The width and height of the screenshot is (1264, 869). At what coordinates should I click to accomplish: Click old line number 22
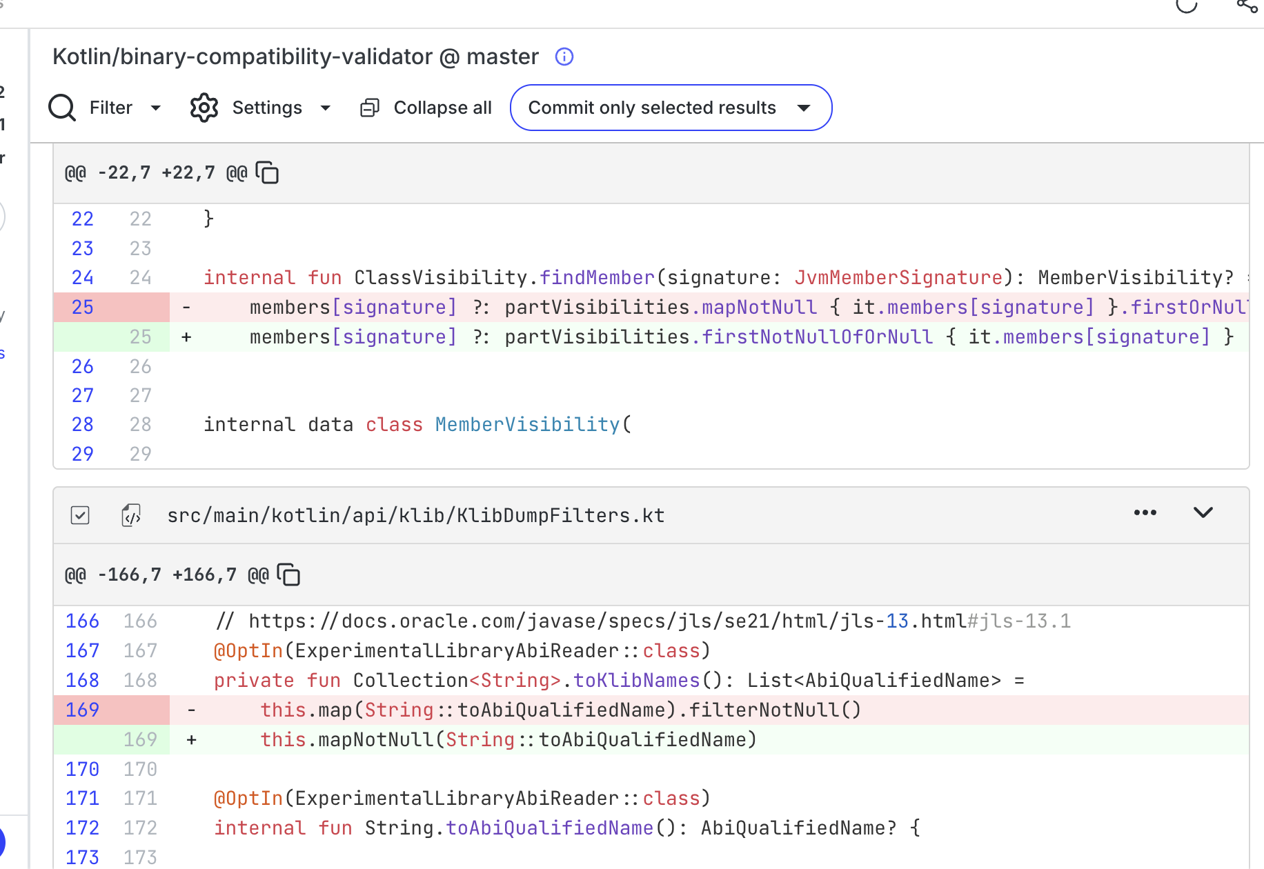click(x=83, y=219)
